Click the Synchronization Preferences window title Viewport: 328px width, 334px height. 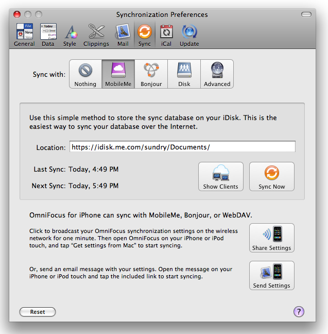(x=162, y=15)
